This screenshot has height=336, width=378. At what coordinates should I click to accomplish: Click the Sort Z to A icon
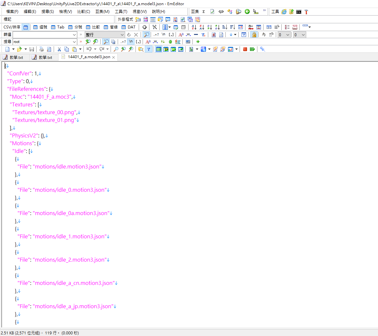202,27
